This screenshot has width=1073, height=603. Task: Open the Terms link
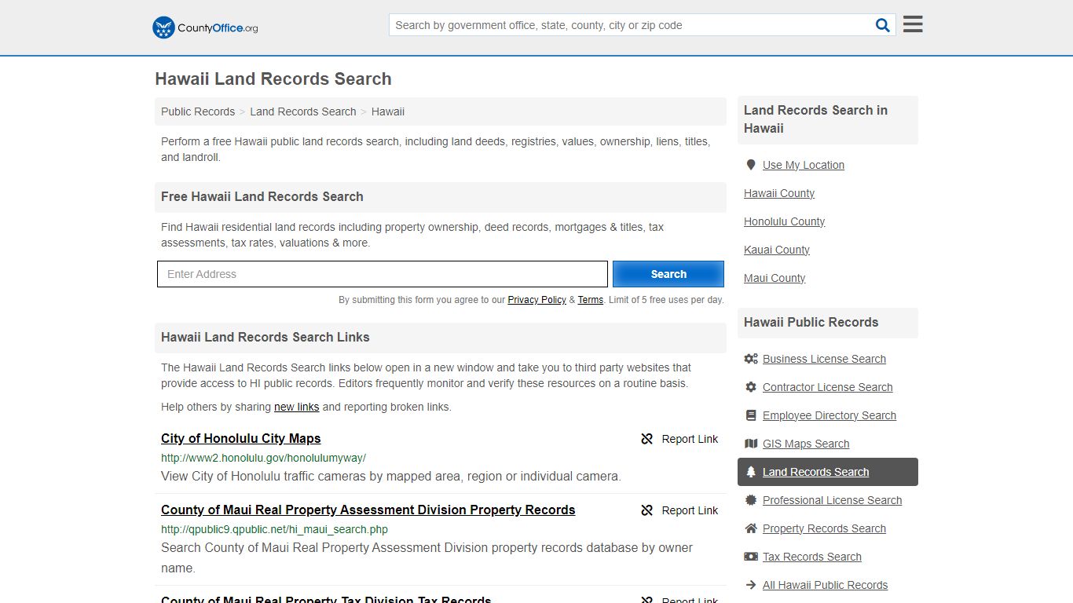point(591,300)
